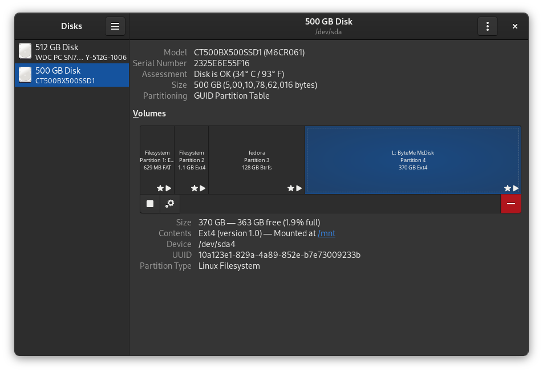Close the Disks window
The width and height of the screenshot is (543, 372).
pyautogui.click(x=515, y=26)
